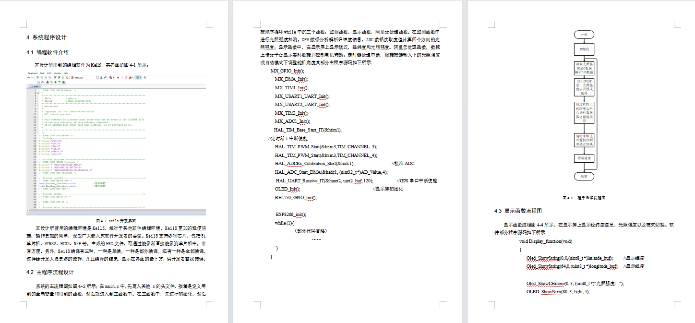This screenshot has height=323, width=695.
Task: Click the "开始" flowchart start node
Action: coord(584,35)
